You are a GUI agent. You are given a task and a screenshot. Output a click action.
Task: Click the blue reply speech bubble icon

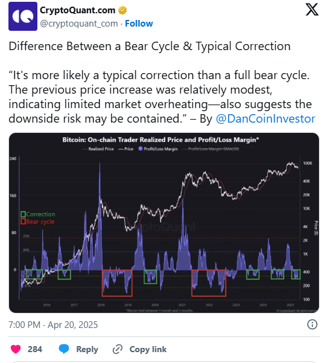click(x=64, y=349)
